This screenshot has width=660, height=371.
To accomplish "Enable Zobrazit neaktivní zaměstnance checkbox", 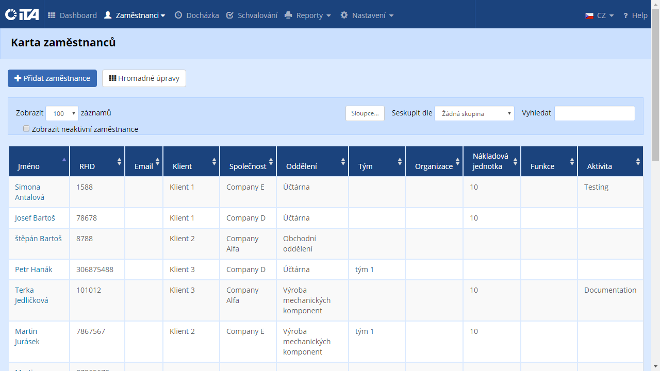I will point(26,129).
